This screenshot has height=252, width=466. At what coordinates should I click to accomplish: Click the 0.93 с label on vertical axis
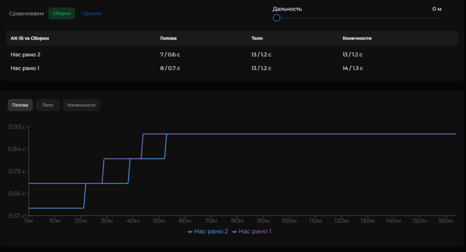click(x=17, y=127)
